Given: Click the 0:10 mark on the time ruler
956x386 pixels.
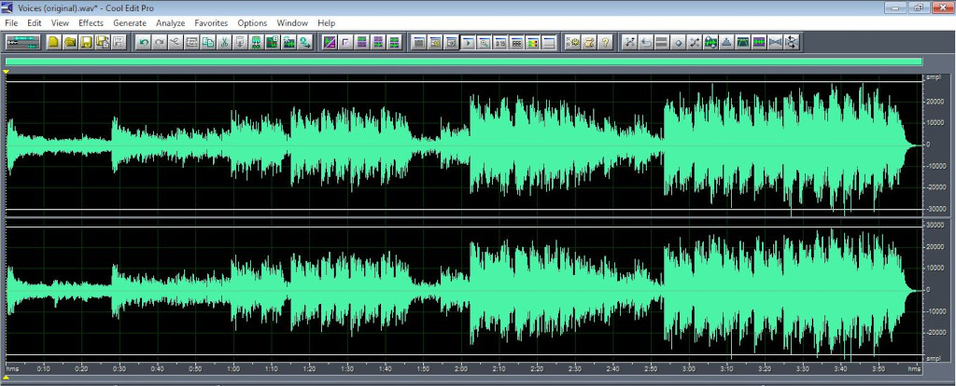Looking at the screenshot, I should [x=43, y=368].
